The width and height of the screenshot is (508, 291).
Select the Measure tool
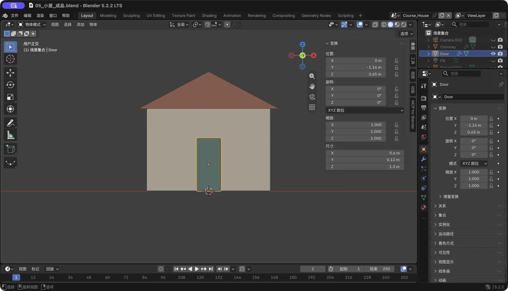point(10,135)
